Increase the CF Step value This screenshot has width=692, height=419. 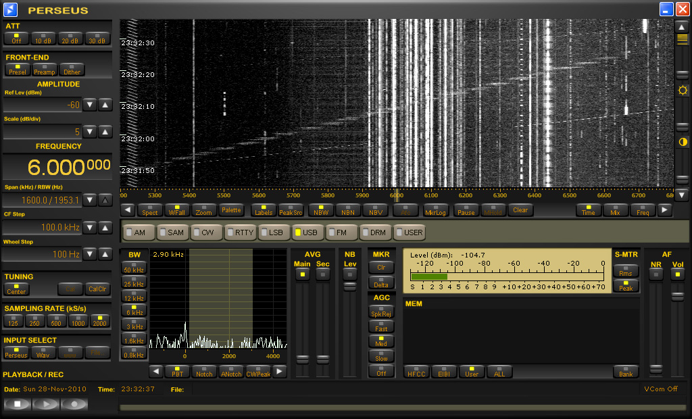[105, 228]
